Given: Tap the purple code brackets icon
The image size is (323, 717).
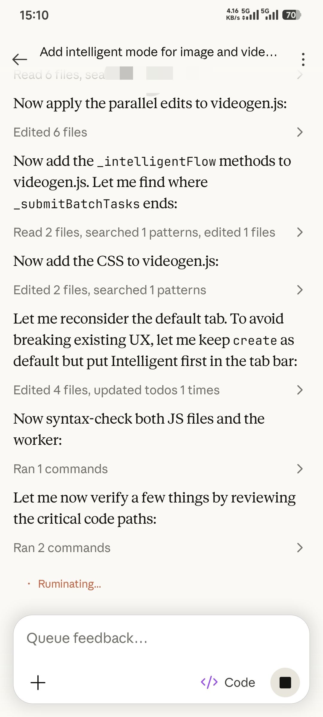Looking at the screenshot, I should [x=209, y=682].
